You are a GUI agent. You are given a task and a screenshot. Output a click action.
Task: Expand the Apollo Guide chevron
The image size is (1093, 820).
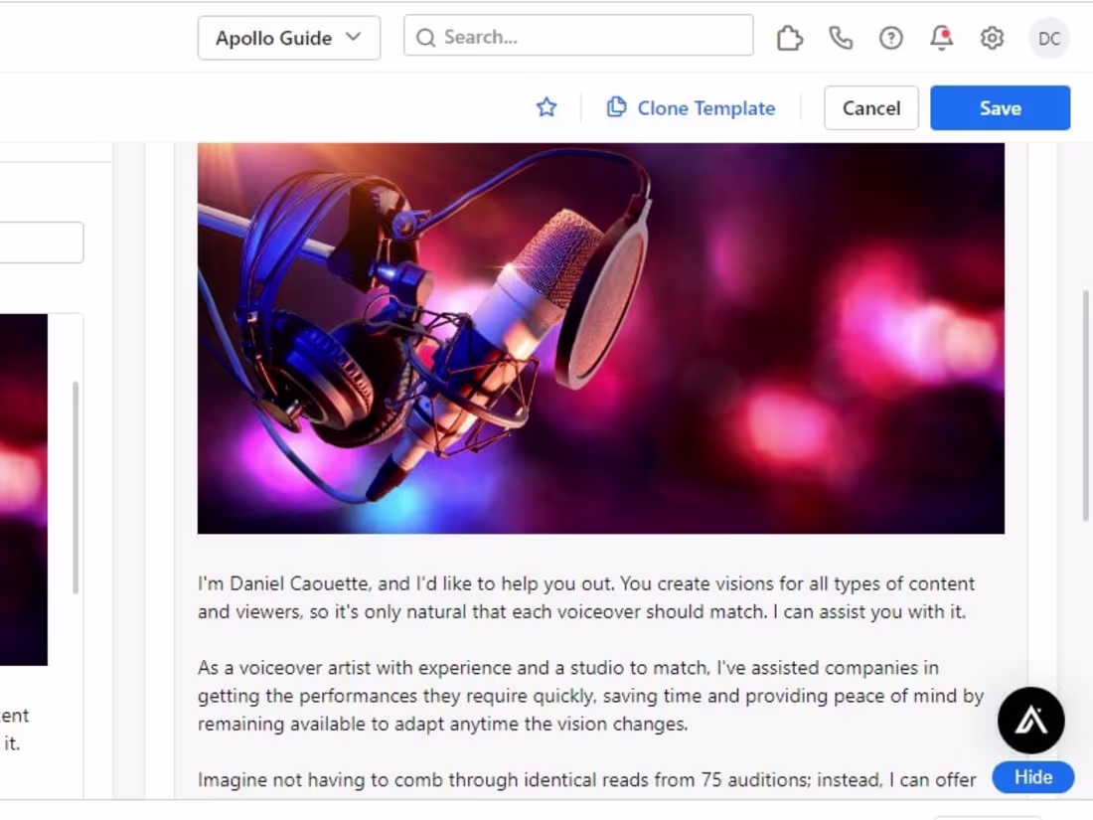pyautogui.click(x=353, y=38)
